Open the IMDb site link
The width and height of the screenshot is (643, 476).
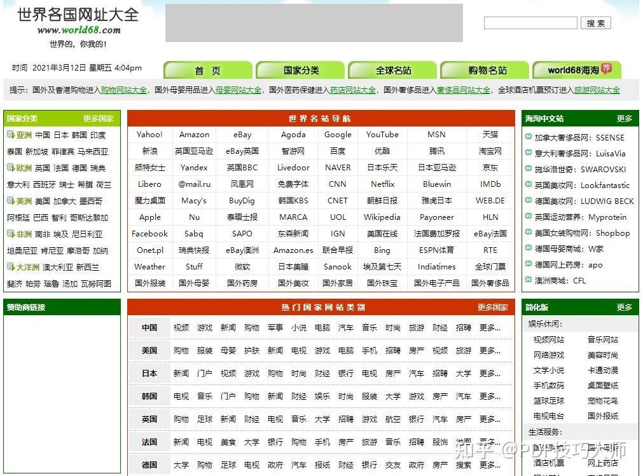click(490, 184)
